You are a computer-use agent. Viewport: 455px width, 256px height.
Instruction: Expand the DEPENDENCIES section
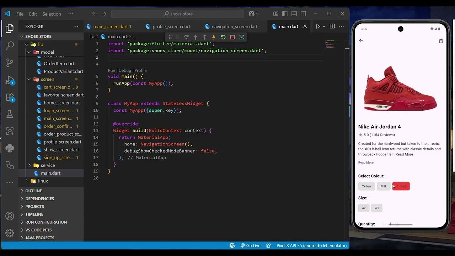[39, 199]
